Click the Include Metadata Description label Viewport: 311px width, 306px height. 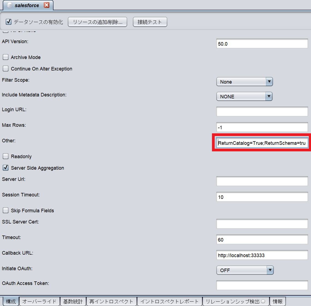coord(34,95)
